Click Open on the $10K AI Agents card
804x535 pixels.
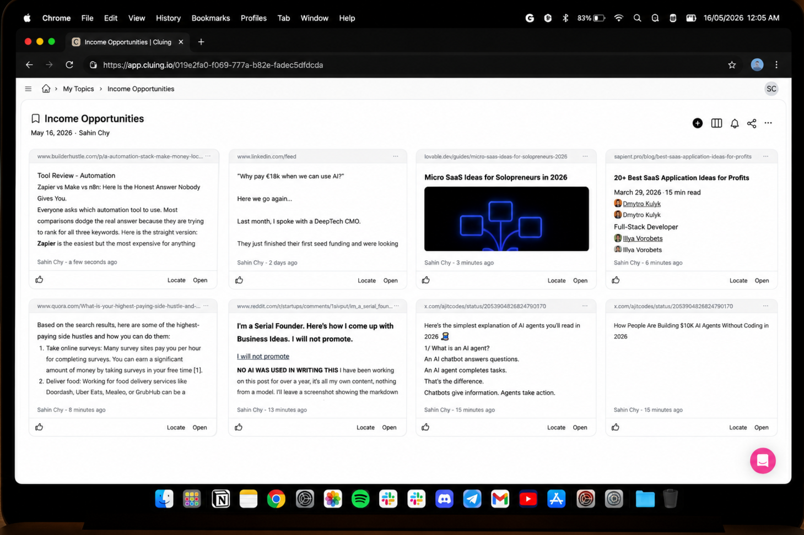click(x=762, y=428)
